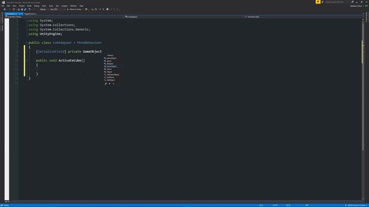Open the Analyze menu
Viewport: 369px width, 207px height.
pos(65,6)
